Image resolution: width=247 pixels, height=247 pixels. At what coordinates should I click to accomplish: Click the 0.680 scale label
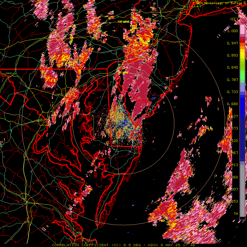click(x=232, y=104)
